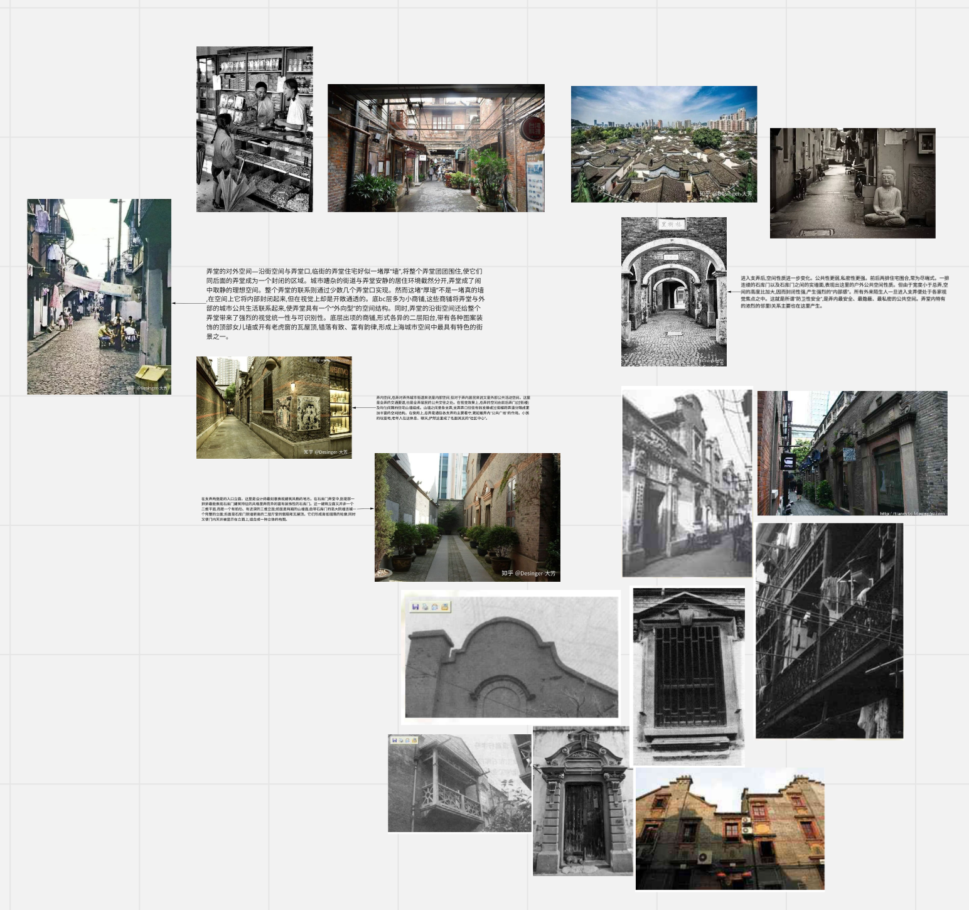The width and height of the screenshot is (969, 910).
Task: Select the barred window with pediment photo
Action: [x=688, y=677]
